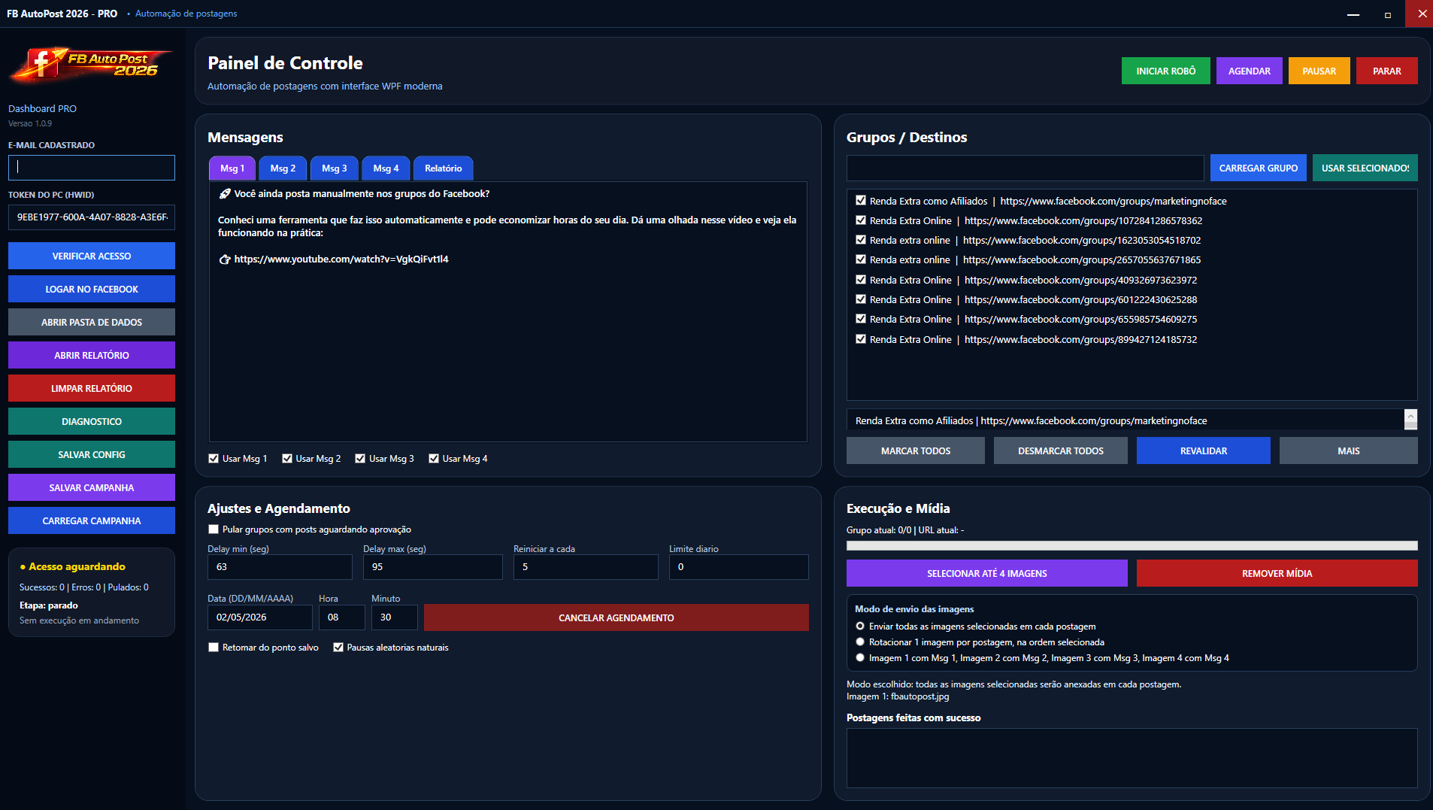The height and width of the screenshot is (810, 1433).
Task: Toggle Pausas aleatorias naturais checkbox
Action: click(x=338, y=648)
